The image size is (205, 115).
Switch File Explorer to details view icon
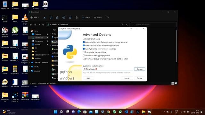pyautogui.click(x=173, y=83)
